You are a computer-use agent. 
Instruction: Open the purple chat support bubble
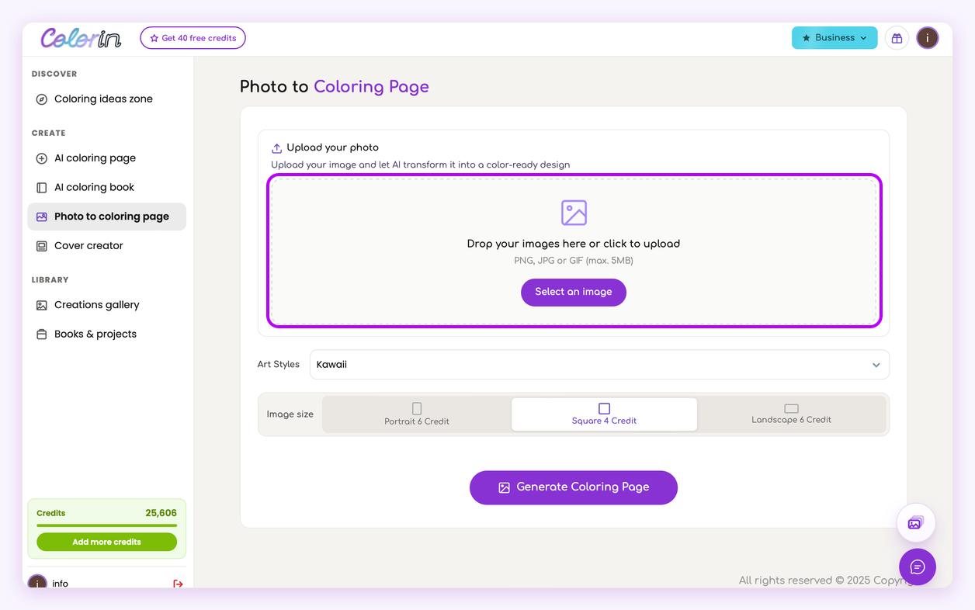[918, 567]
